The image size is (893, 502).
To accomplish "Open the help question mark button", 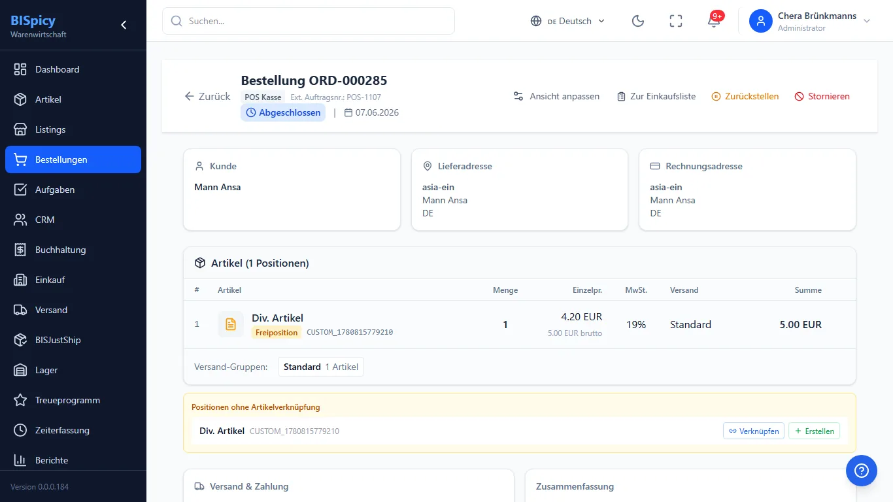I will [862, 471].
